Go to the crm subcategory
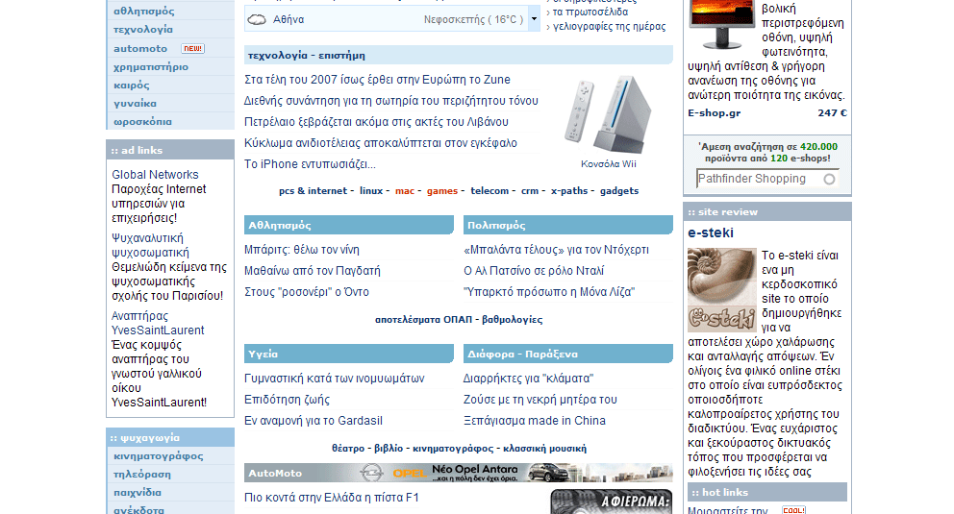The height and width of the screenshot is (514, 954). tap(530, 191)
